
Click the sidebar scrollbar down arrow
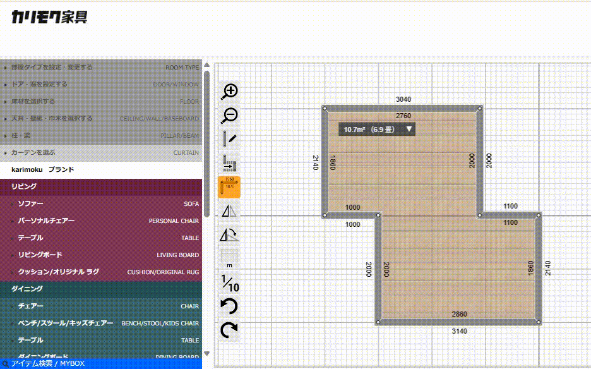206,354
